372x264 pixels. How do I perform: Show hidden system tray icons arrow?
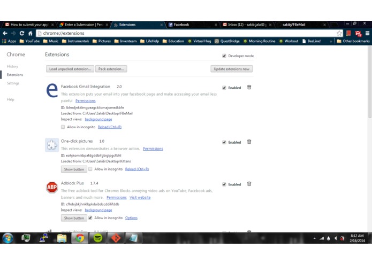[x=315, y=238]
